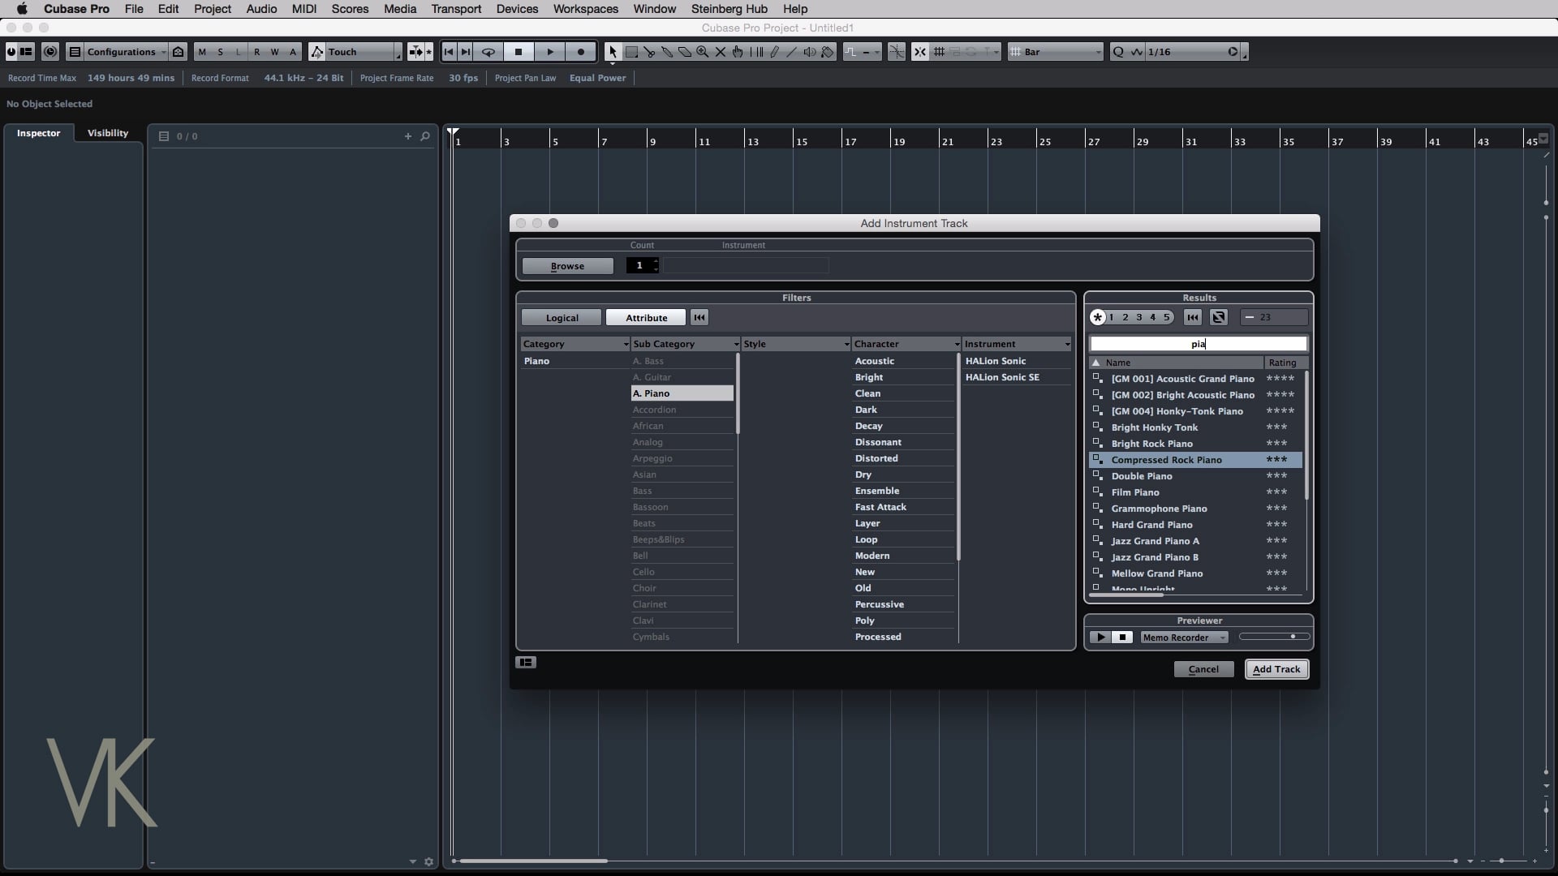Switch filters to Logical mode
The width and height of the screenshot is (1558, 876).
click(562, 318)
